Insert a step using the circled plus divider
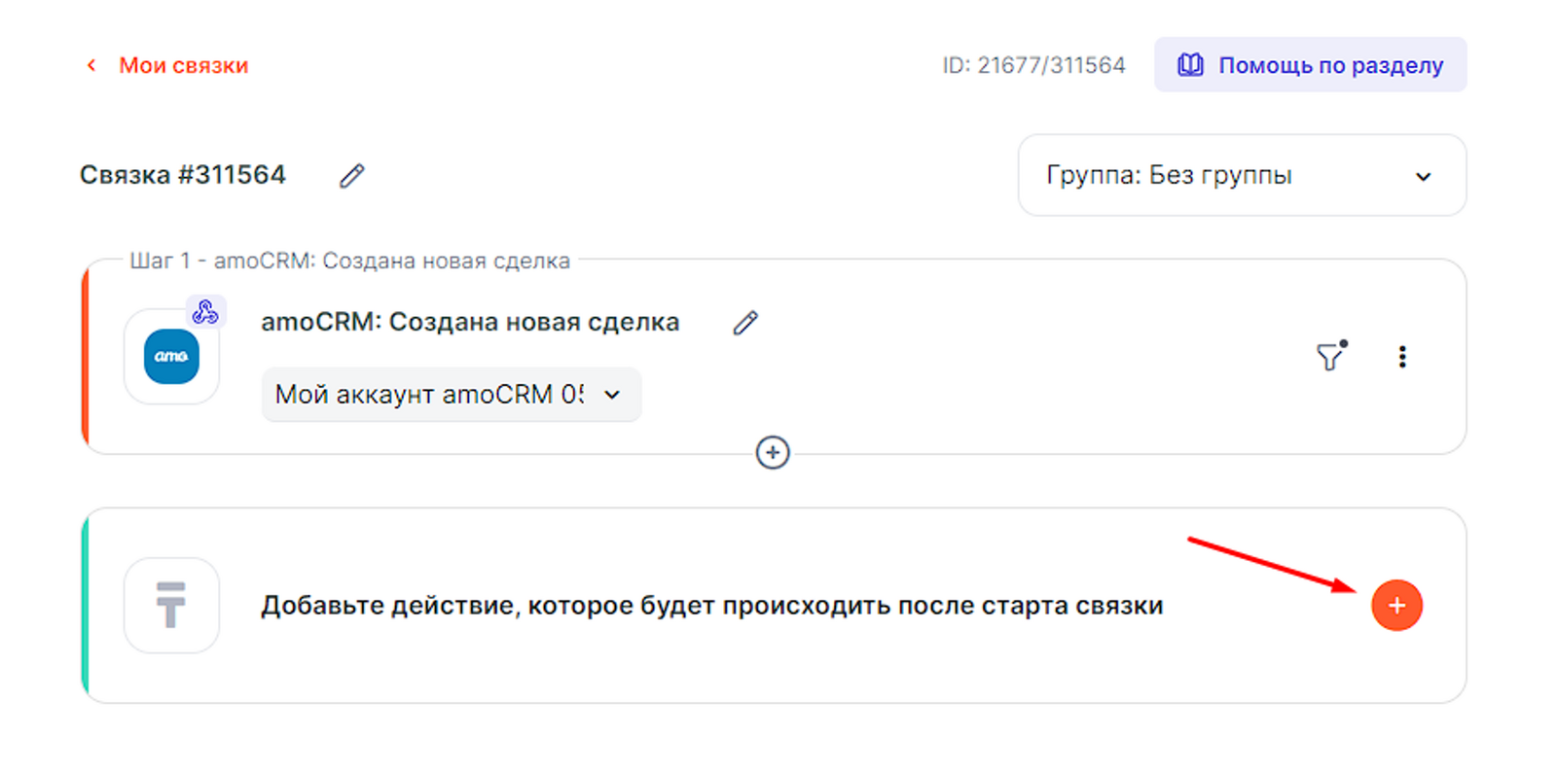Image resolution: width=1557 pixels, height=771 pixels. 773,453
